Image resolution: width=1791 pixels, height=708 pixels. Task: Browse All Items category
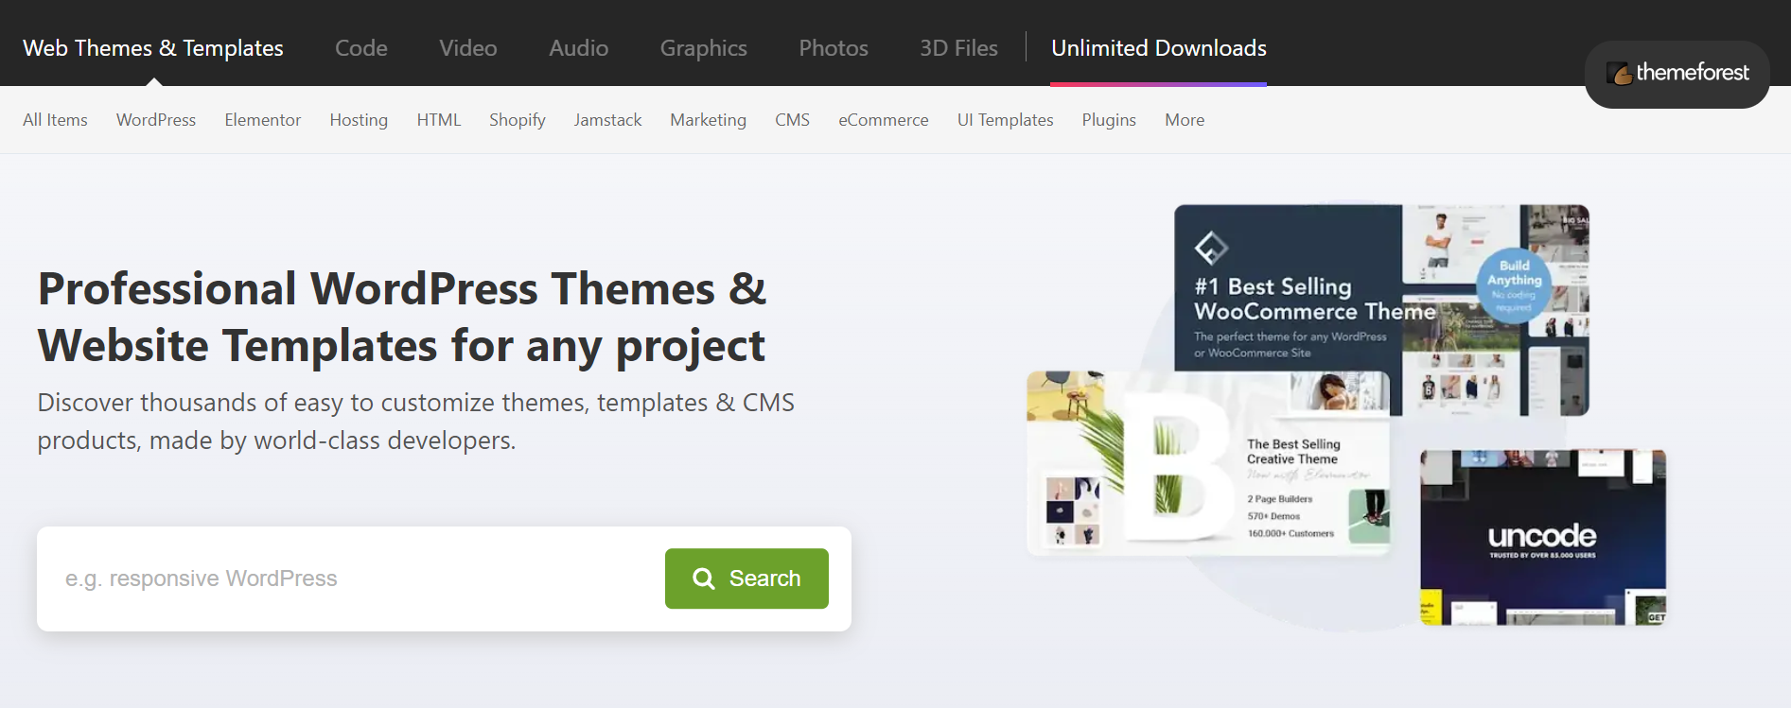[x=55, y=120]
